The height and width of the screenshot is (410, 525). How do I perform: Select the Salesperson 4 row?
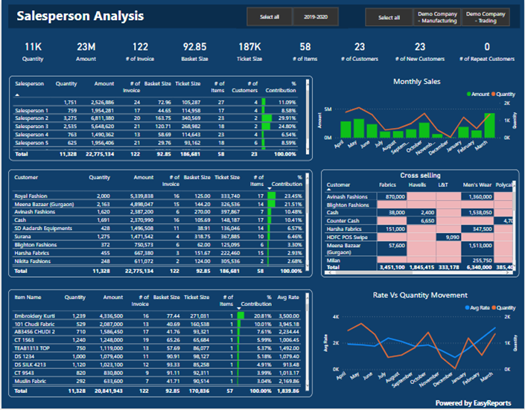point(156,135)
